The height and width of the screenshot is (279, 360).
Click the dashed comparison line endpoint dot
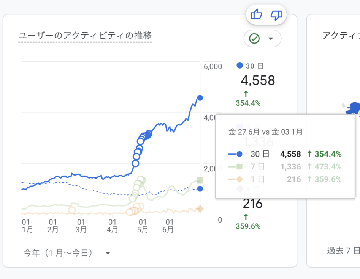[200, 189]
